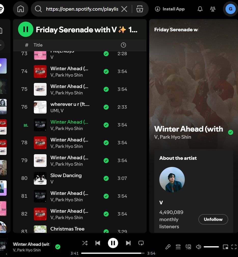Open Slow Dancing track artwork

point(40,178)
